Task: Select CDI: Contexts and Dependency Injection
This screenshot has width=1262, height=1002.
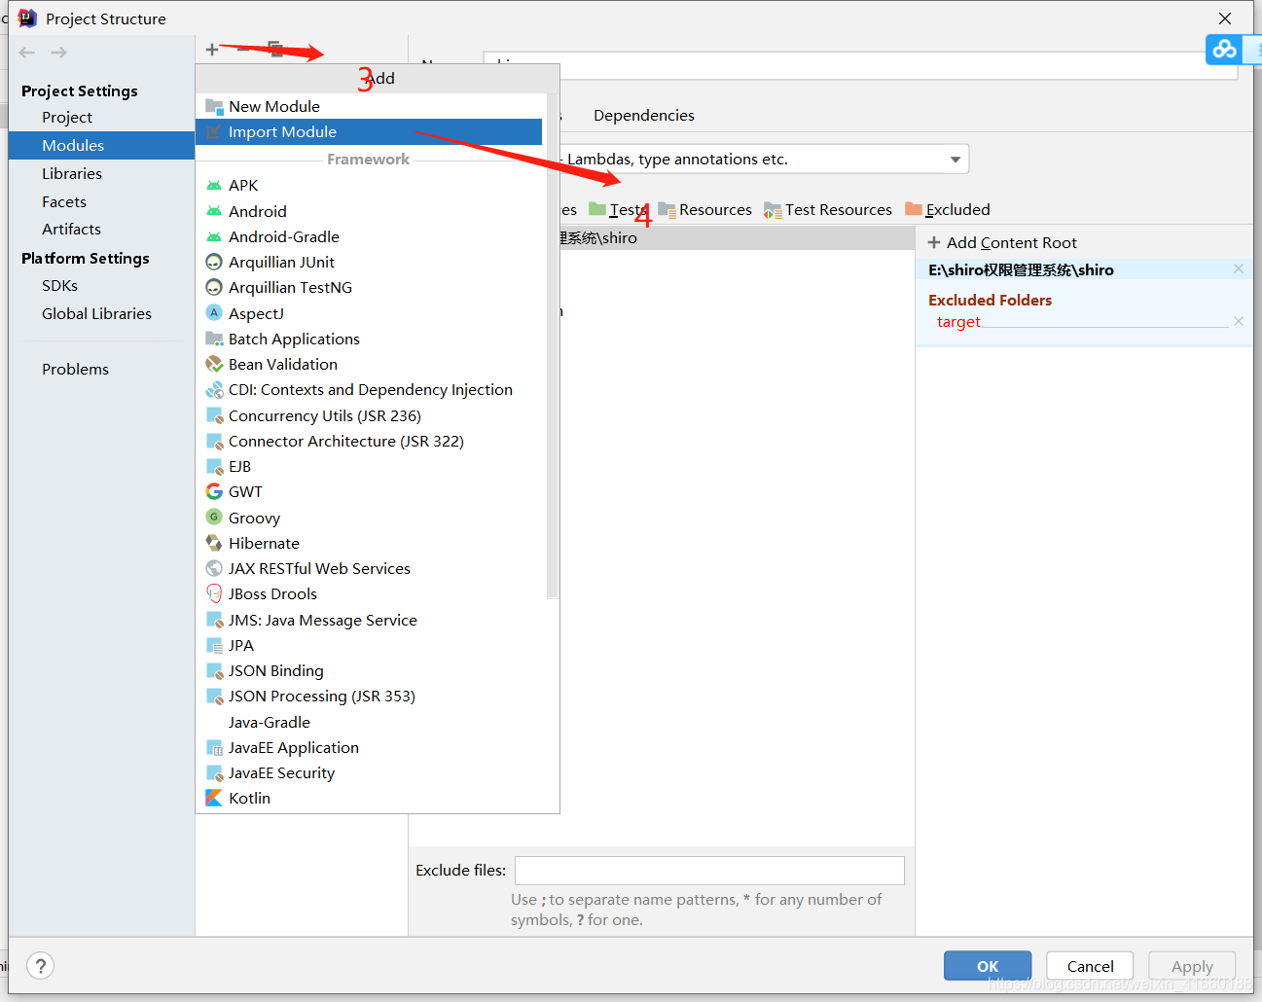Action: point(371,389)
